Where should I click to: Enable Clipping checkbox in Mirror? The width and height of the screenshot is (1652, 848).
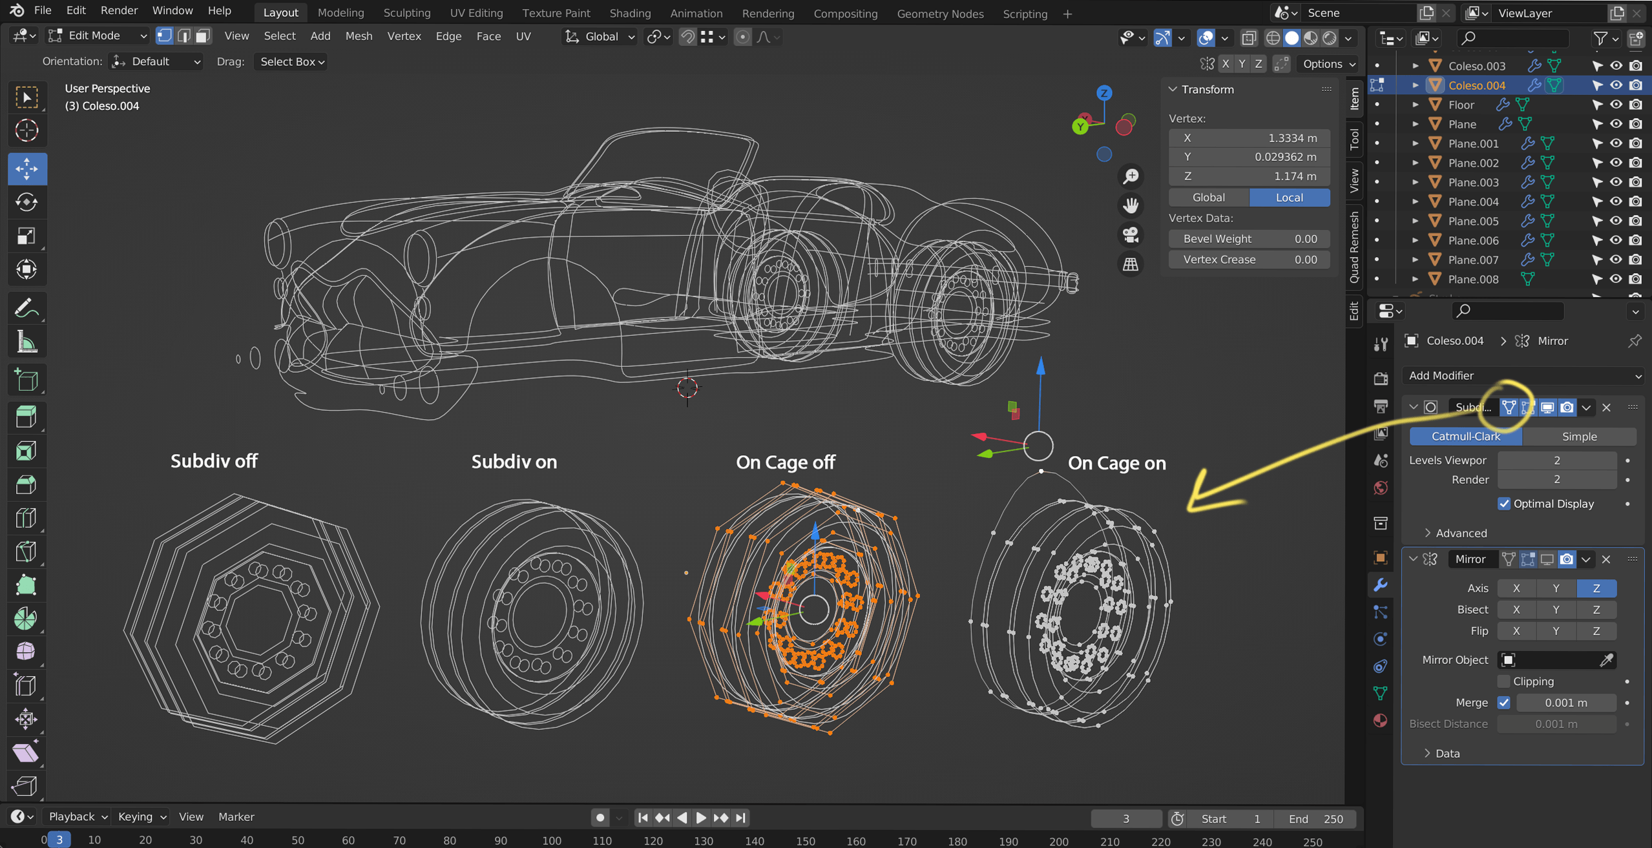[1504, 681]
